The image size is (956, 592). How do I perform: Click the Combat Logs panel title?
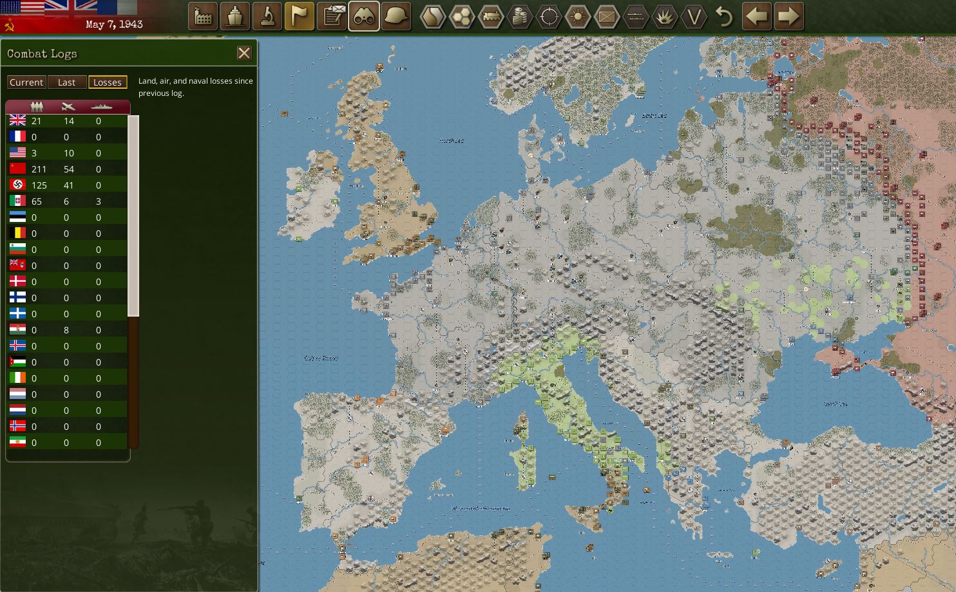(x=42, y=54)
